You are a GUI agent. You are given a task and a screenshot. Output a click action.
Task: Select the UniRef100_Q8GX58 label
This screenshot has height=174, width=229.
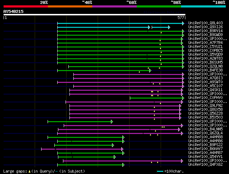coord(205,110)
